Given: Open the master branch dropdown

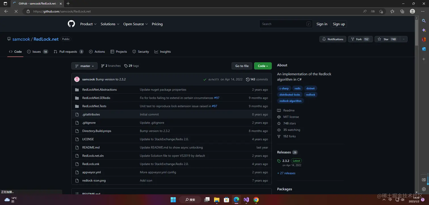Looking at the screenshot, I should click(x=84, y=66).
